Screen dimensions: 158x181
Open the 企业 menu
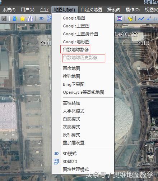tap(44, 10)
